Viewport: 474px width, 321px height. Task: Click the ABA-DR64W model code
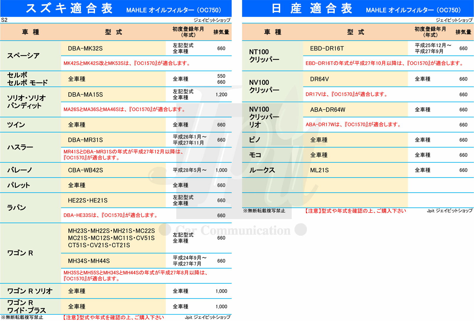point(328,110)
